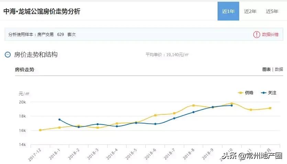Screen dimensions: 287x164
Task: Switch to the 近2年 tab
Action: [250, 11]
